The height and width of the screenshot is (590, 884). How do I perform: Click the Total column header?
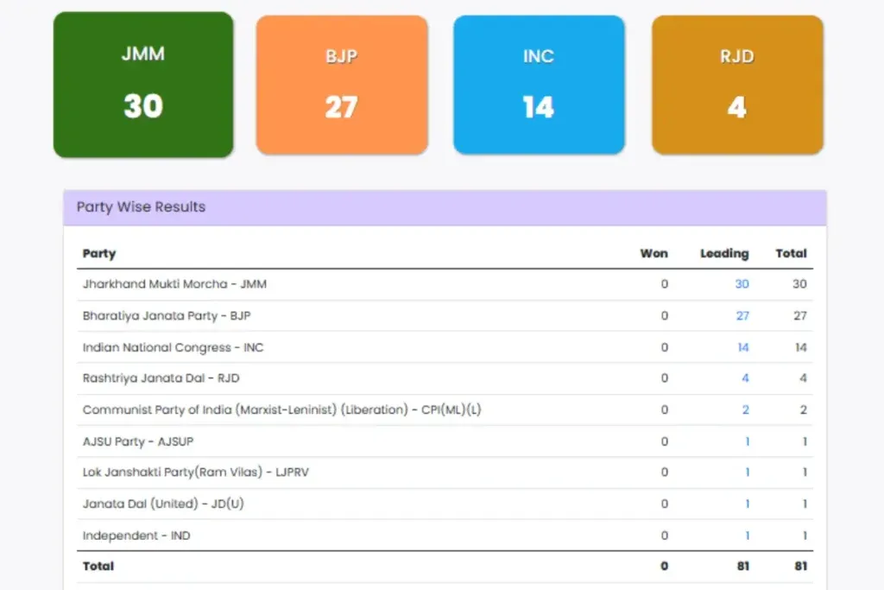791,253
